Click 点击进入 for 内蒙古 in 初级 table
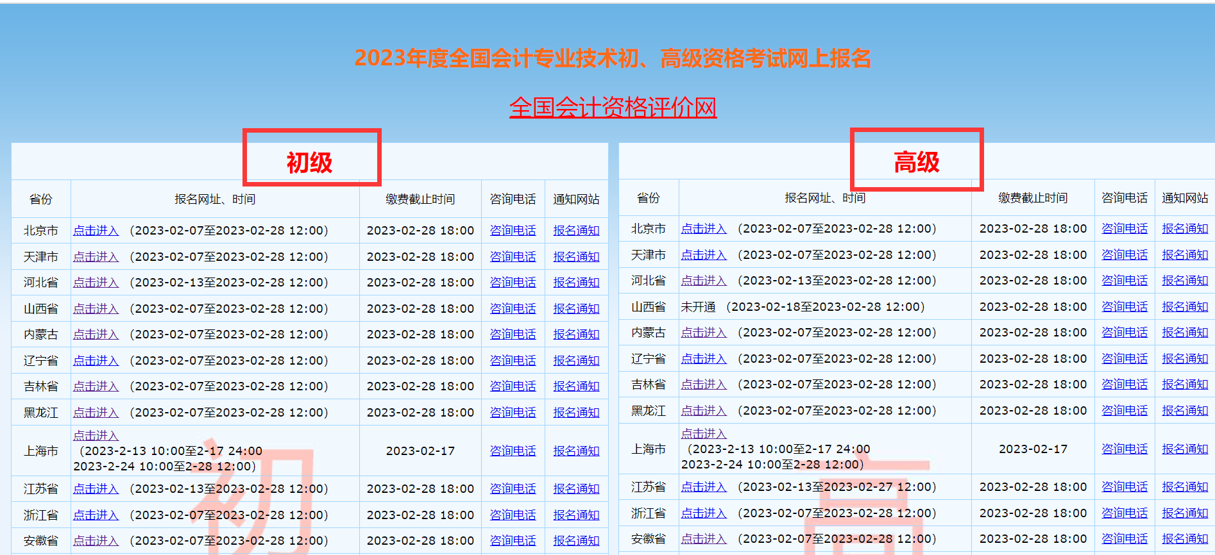 (x=96, y=335)
